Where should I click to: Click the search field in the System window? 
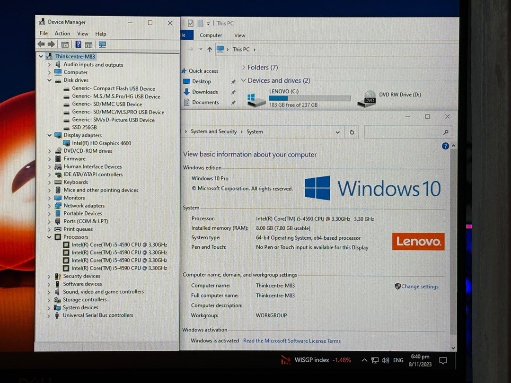click(x=408, y=132)
